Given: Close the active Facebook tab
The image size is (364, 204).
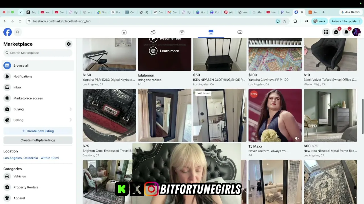Looking at the screenshot, I should coord(302,12).
